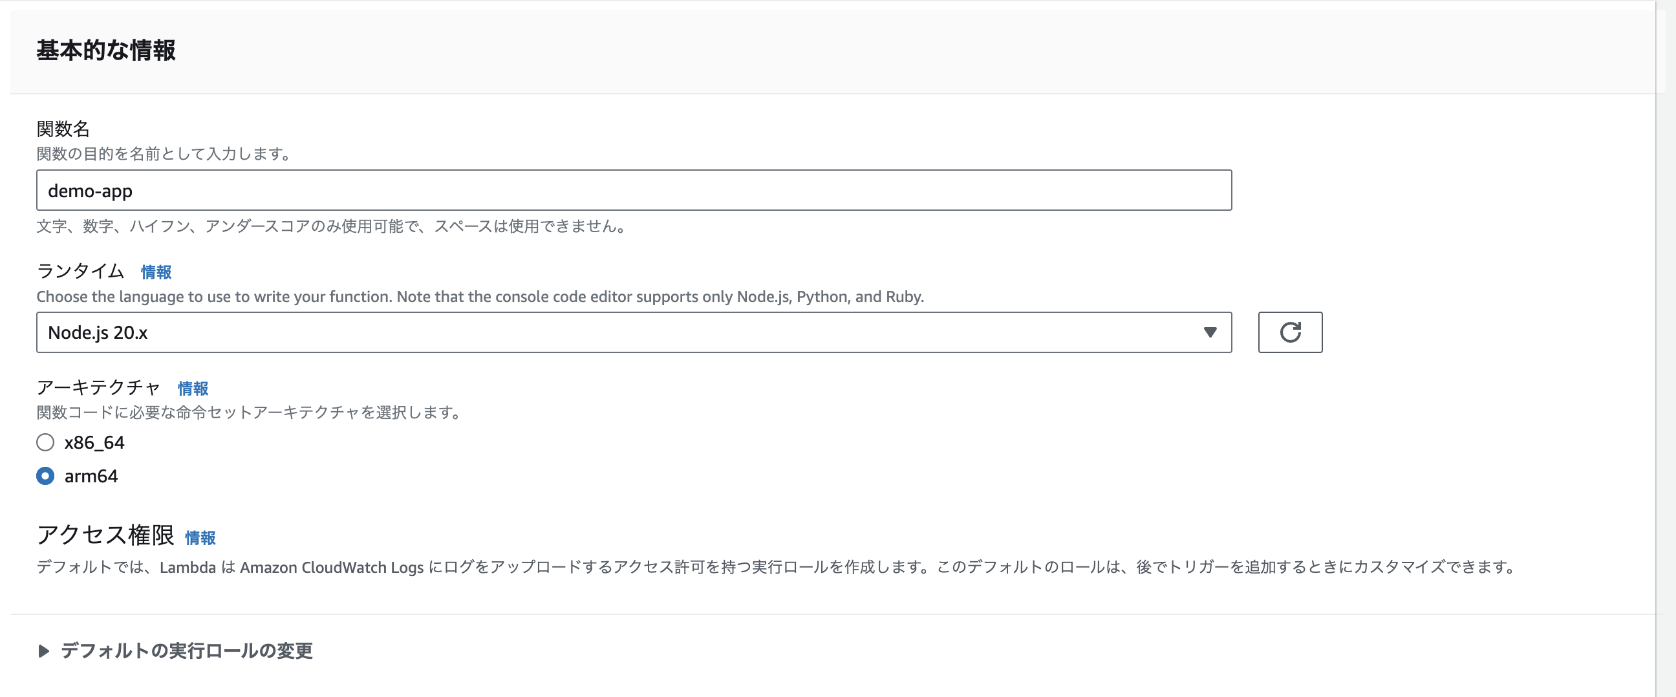
Task: Open the 情報 link beside アクセス権限
Action: 200,537
